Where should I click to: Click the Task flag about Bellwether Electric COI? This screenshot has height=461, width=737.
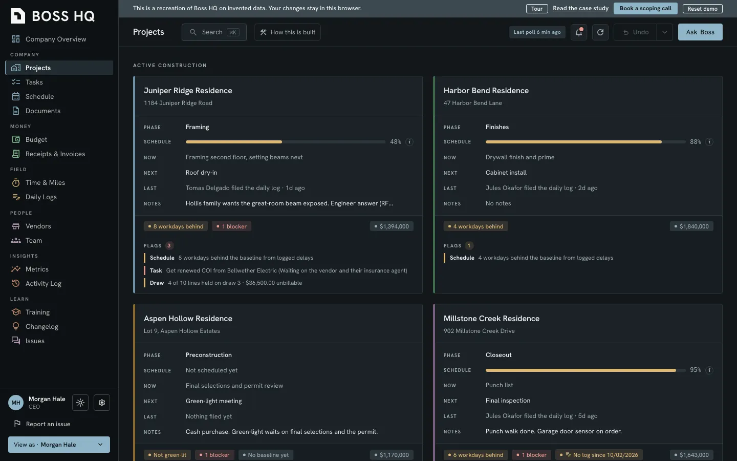coord(278,270)
